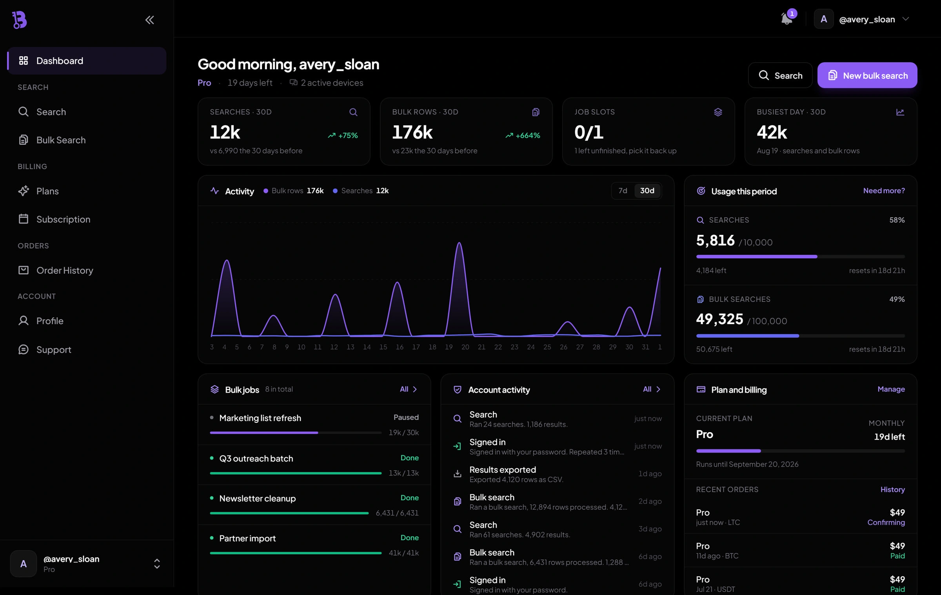Image resolution: width=941 pixels, height=595 pixels.
Task: Click the Activity pulse icon
Action: click(x=214, y=191)
